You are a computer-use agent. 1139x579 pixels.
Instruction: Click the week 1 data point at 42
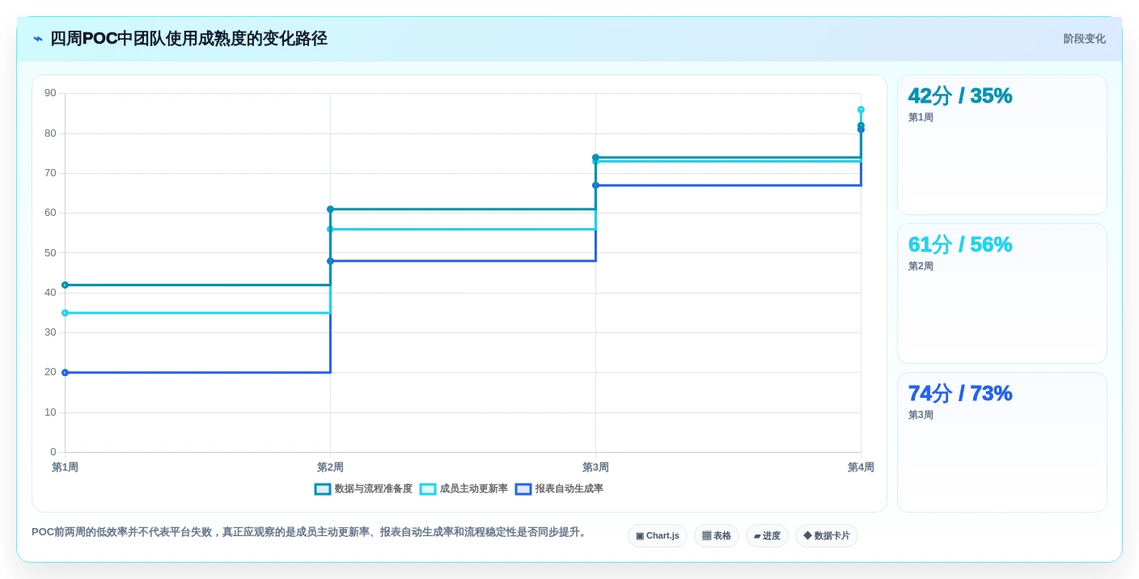click(x=65, y=285)
